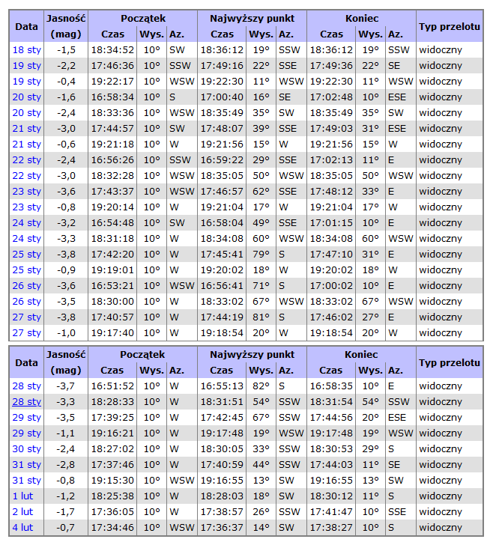Open the 2 lut date link

click(x=23, y=512)
